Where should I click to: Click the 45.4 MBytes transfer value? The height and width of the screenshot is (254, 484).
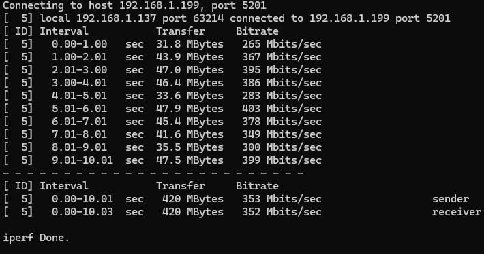coord(190,122)
